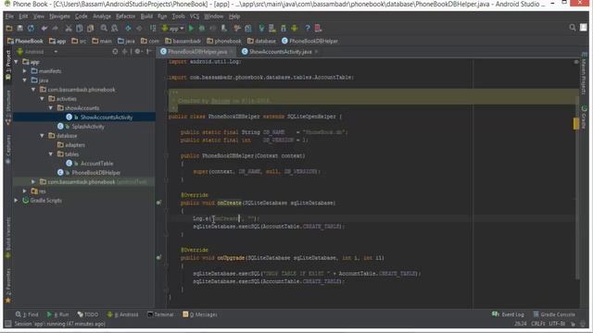
Task: Open the Navigate menu
Action: (59, 17)
